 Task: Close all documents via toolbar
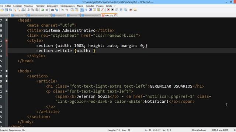(x=19, y=10)
